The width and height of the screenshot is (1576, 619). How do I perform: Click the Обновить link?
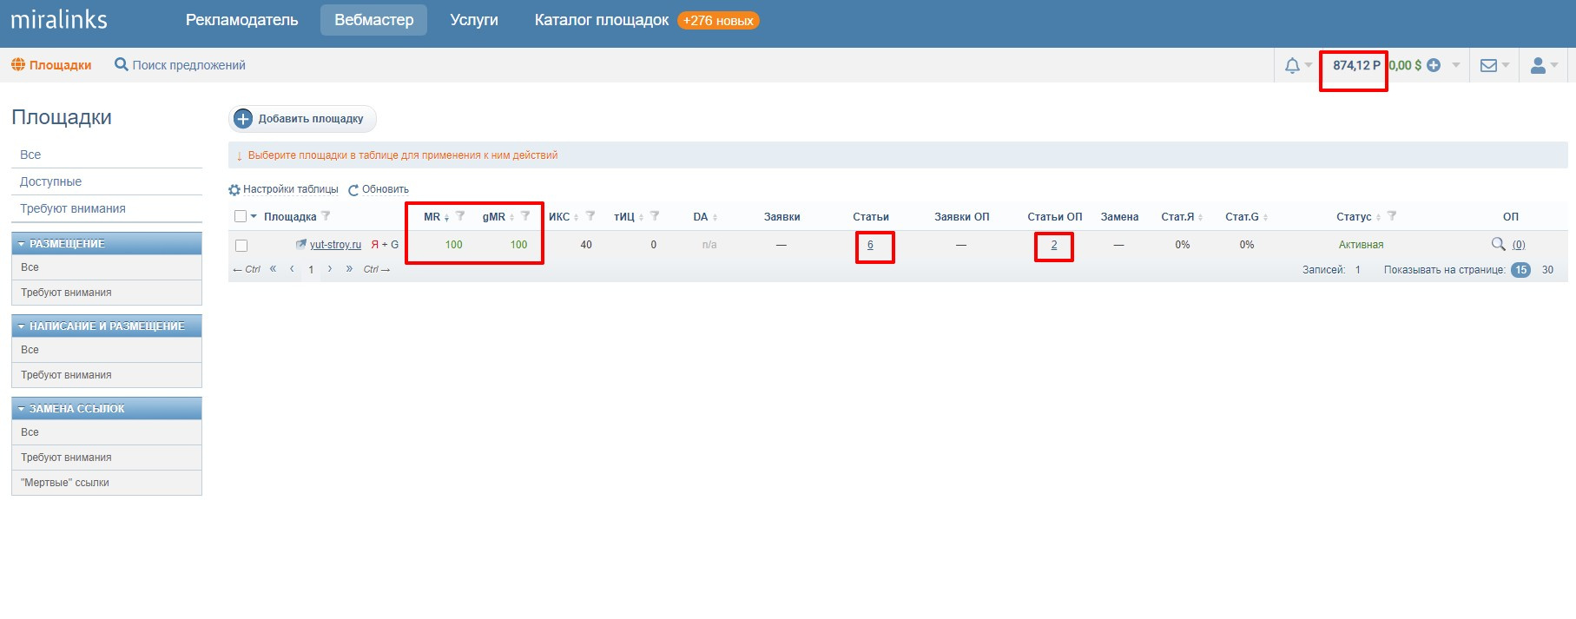(386, 189)
